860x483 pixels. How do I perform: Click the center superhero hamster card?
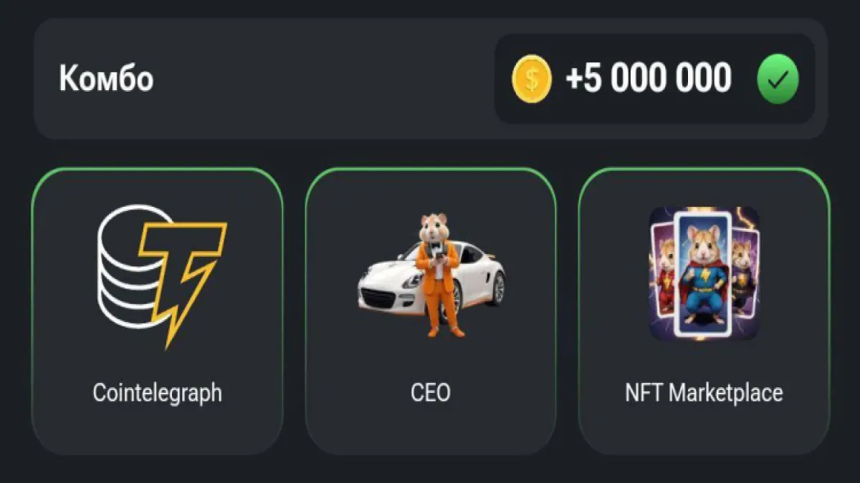coord(703,275)
